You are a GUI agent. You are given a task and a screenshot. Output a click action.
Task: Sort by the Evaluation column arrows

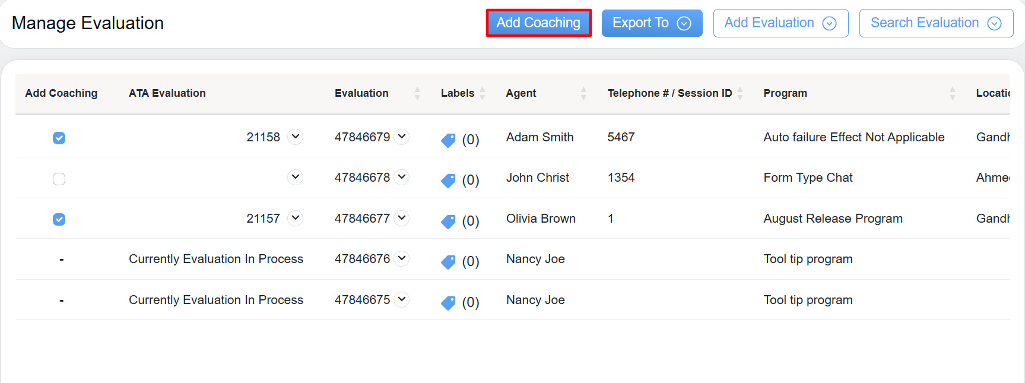(x=417, y=93)
